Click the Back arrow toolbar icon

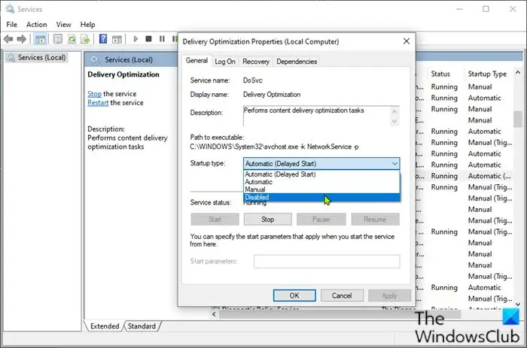8,39
